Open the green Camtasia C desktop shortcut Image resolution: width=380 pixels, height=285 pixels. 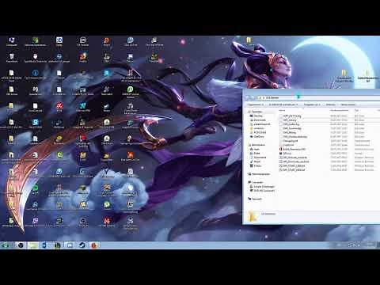[x=59, y=156]
